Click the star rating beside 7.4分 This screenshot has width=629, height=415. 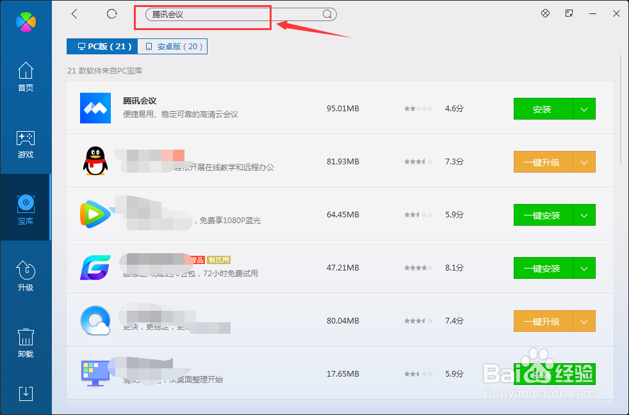pos(418,321)
